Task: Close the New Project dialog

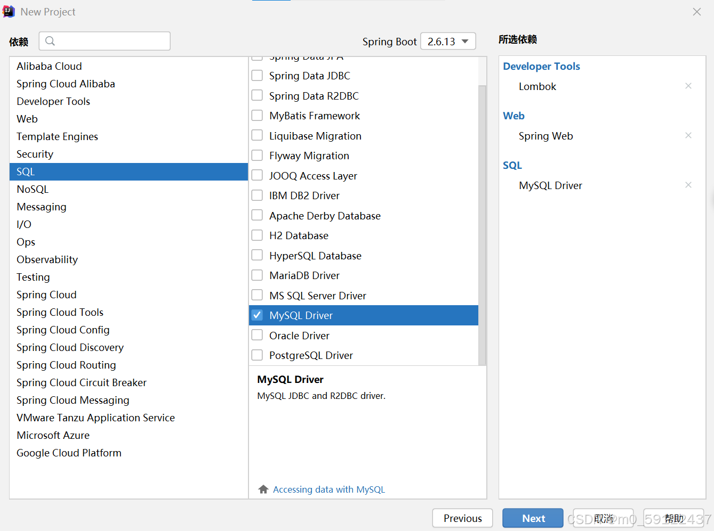Action: point(697,12)
